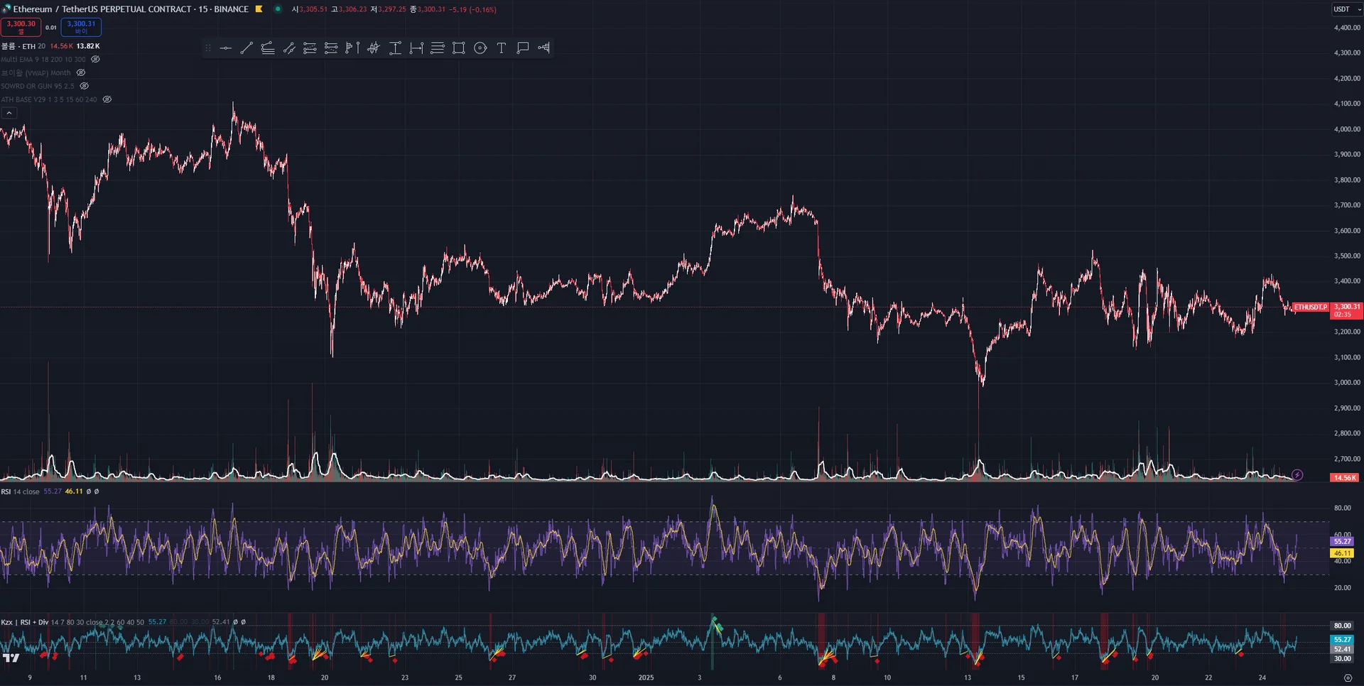
Task: Select the fixed range volume profile tool
Action: pos(352,48)
